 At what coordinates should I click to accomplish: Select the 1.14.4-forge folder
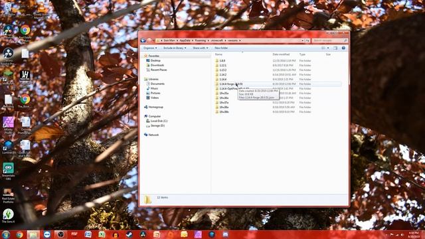pyautogui.click(x=231, y=84)
